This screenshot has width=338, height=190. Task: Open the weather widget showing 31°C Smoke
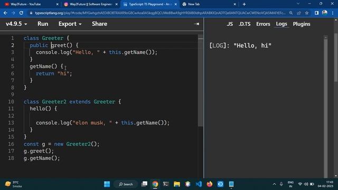(x=13, y=184)
